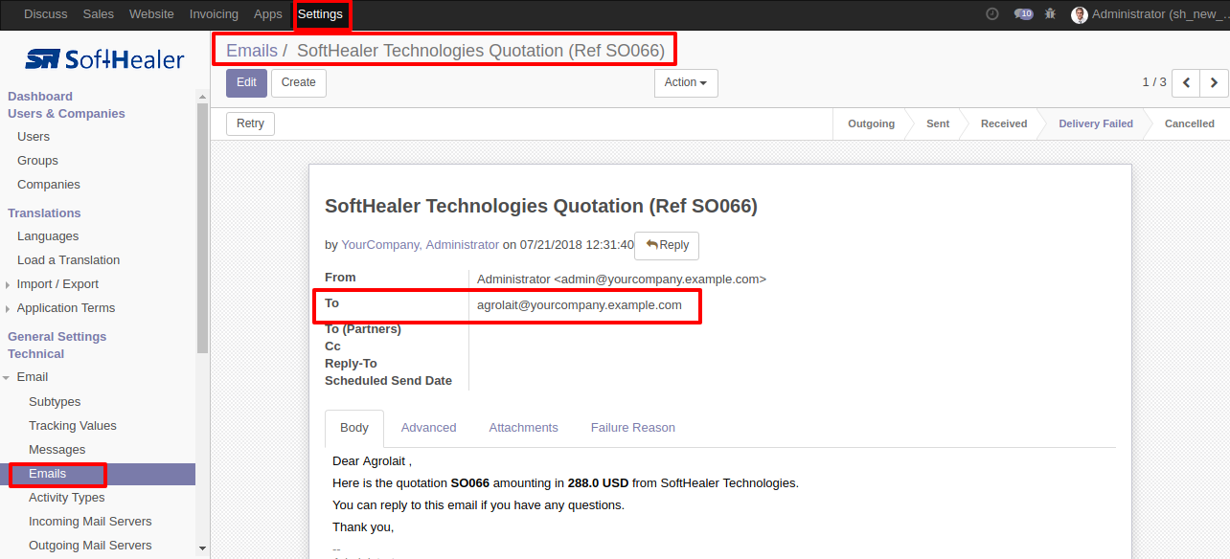Open General Settings in sidebar

pyautogui.click(x=57, y=337)
